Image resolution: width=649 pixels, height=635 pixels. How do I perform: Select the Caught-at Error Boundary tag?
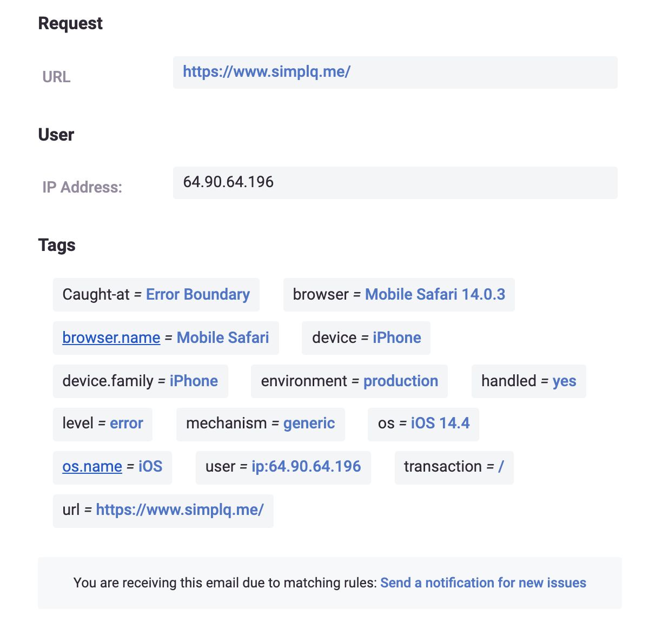pos(156,294)
